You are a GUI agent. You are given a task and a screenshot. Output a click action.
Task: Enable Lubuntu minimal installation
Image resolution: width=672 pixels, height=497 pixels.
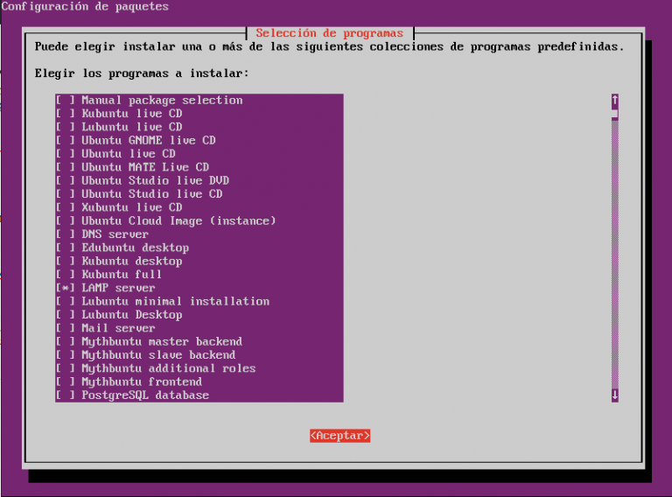click(65, 301)
